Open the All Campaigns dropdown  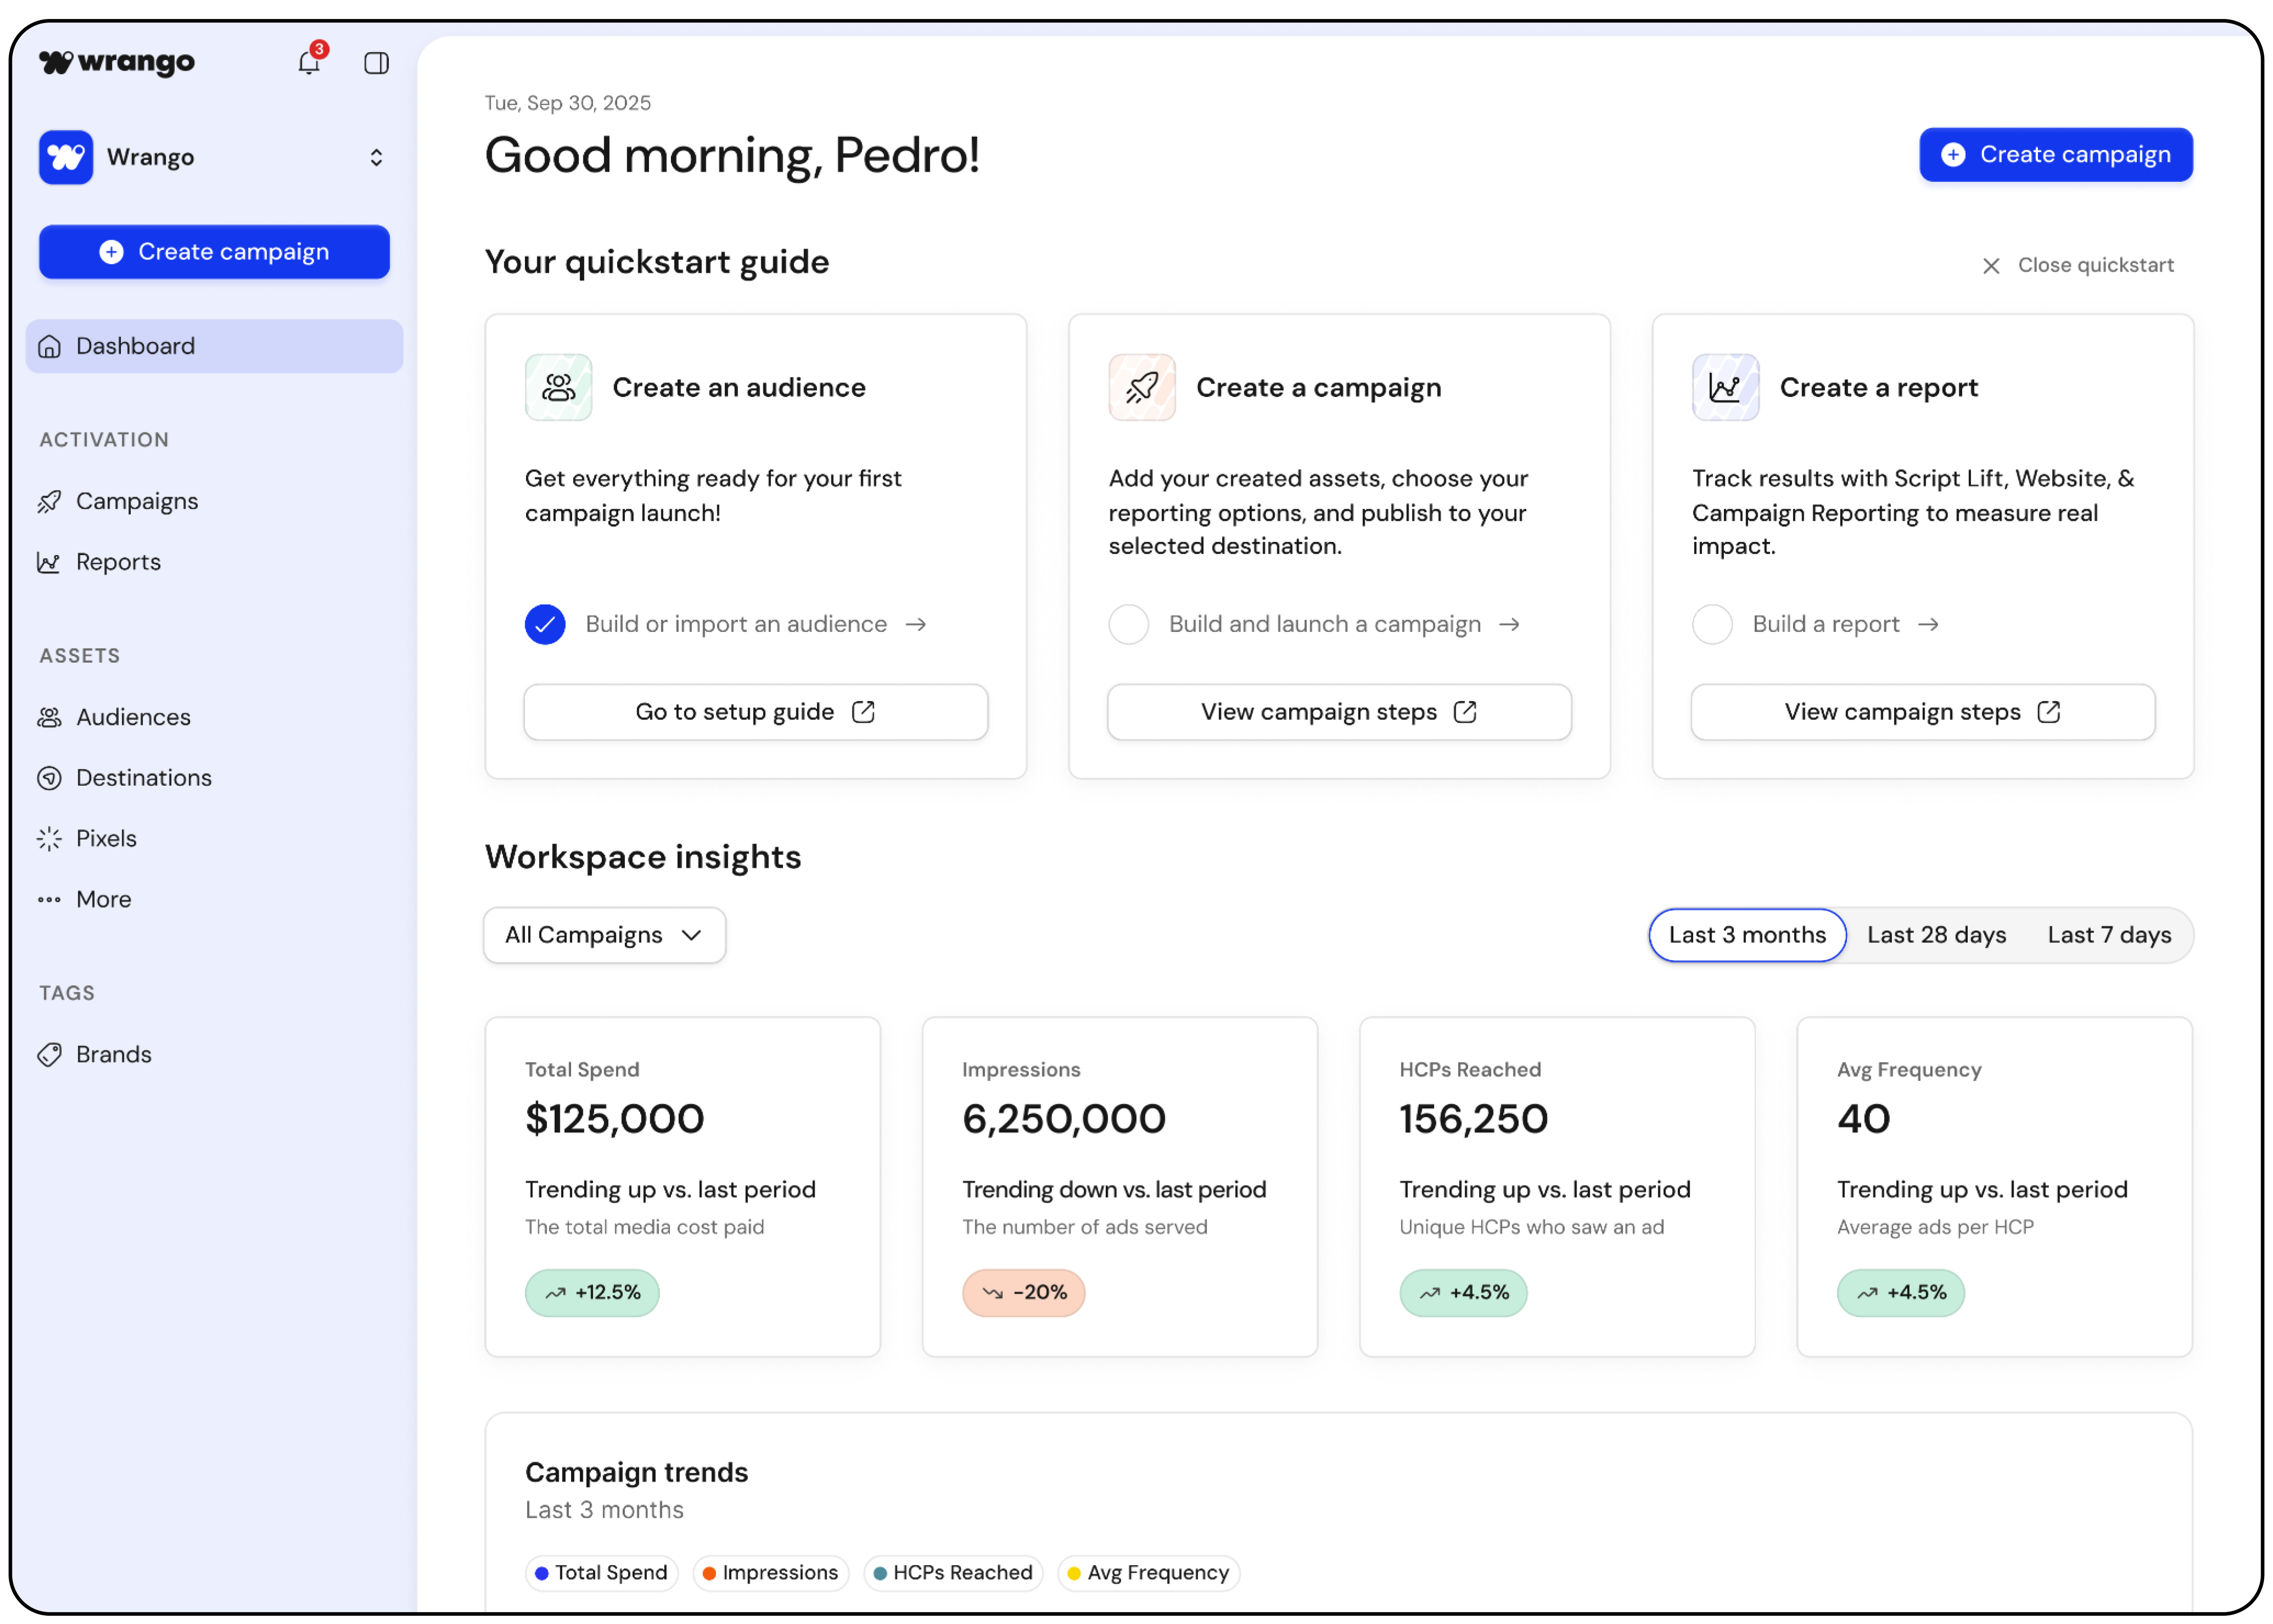[x=604, y=935]
